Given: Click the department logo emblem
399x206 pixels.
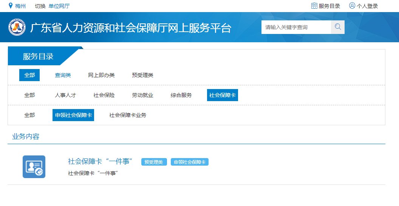Looking at the screenshot, I should click(x=17, y=28).
